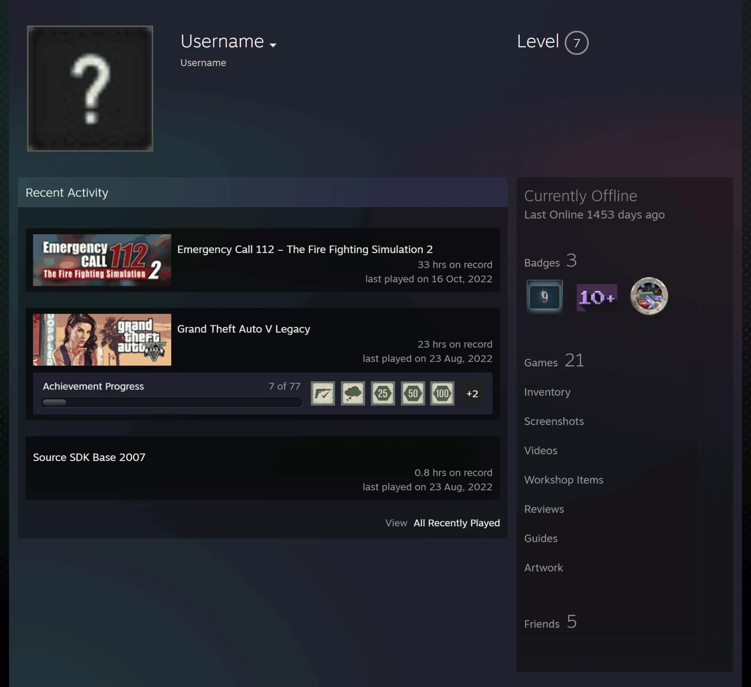Open the Workshop Items link
The width and height of the screenshot is (751, 687).
tap(564, 480)
